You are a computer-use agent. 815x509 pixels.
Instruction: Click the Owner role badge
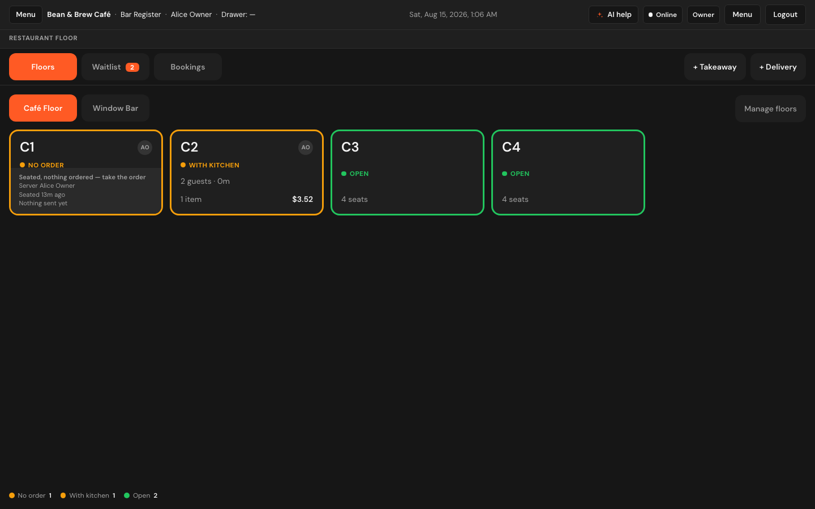[x=704, y=15]
